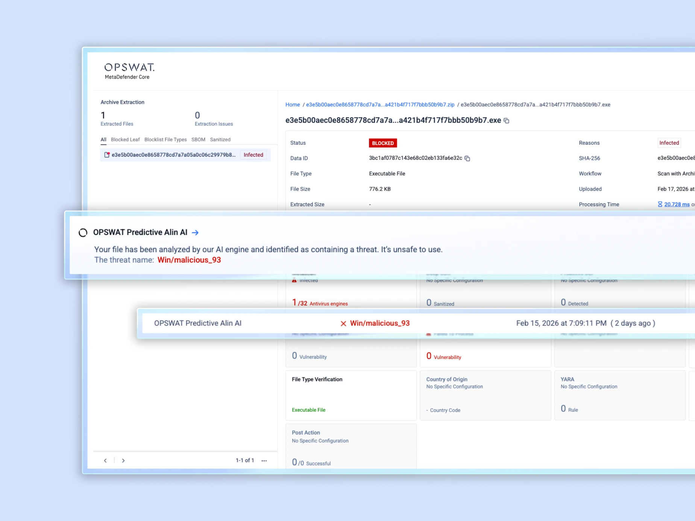695x521 pixels.
Task: Open the 20,728 ms processing time link
Action: [677, 204]
